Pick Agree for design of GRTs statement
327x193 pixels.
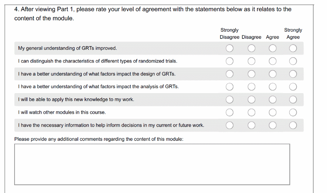(272, 74)
